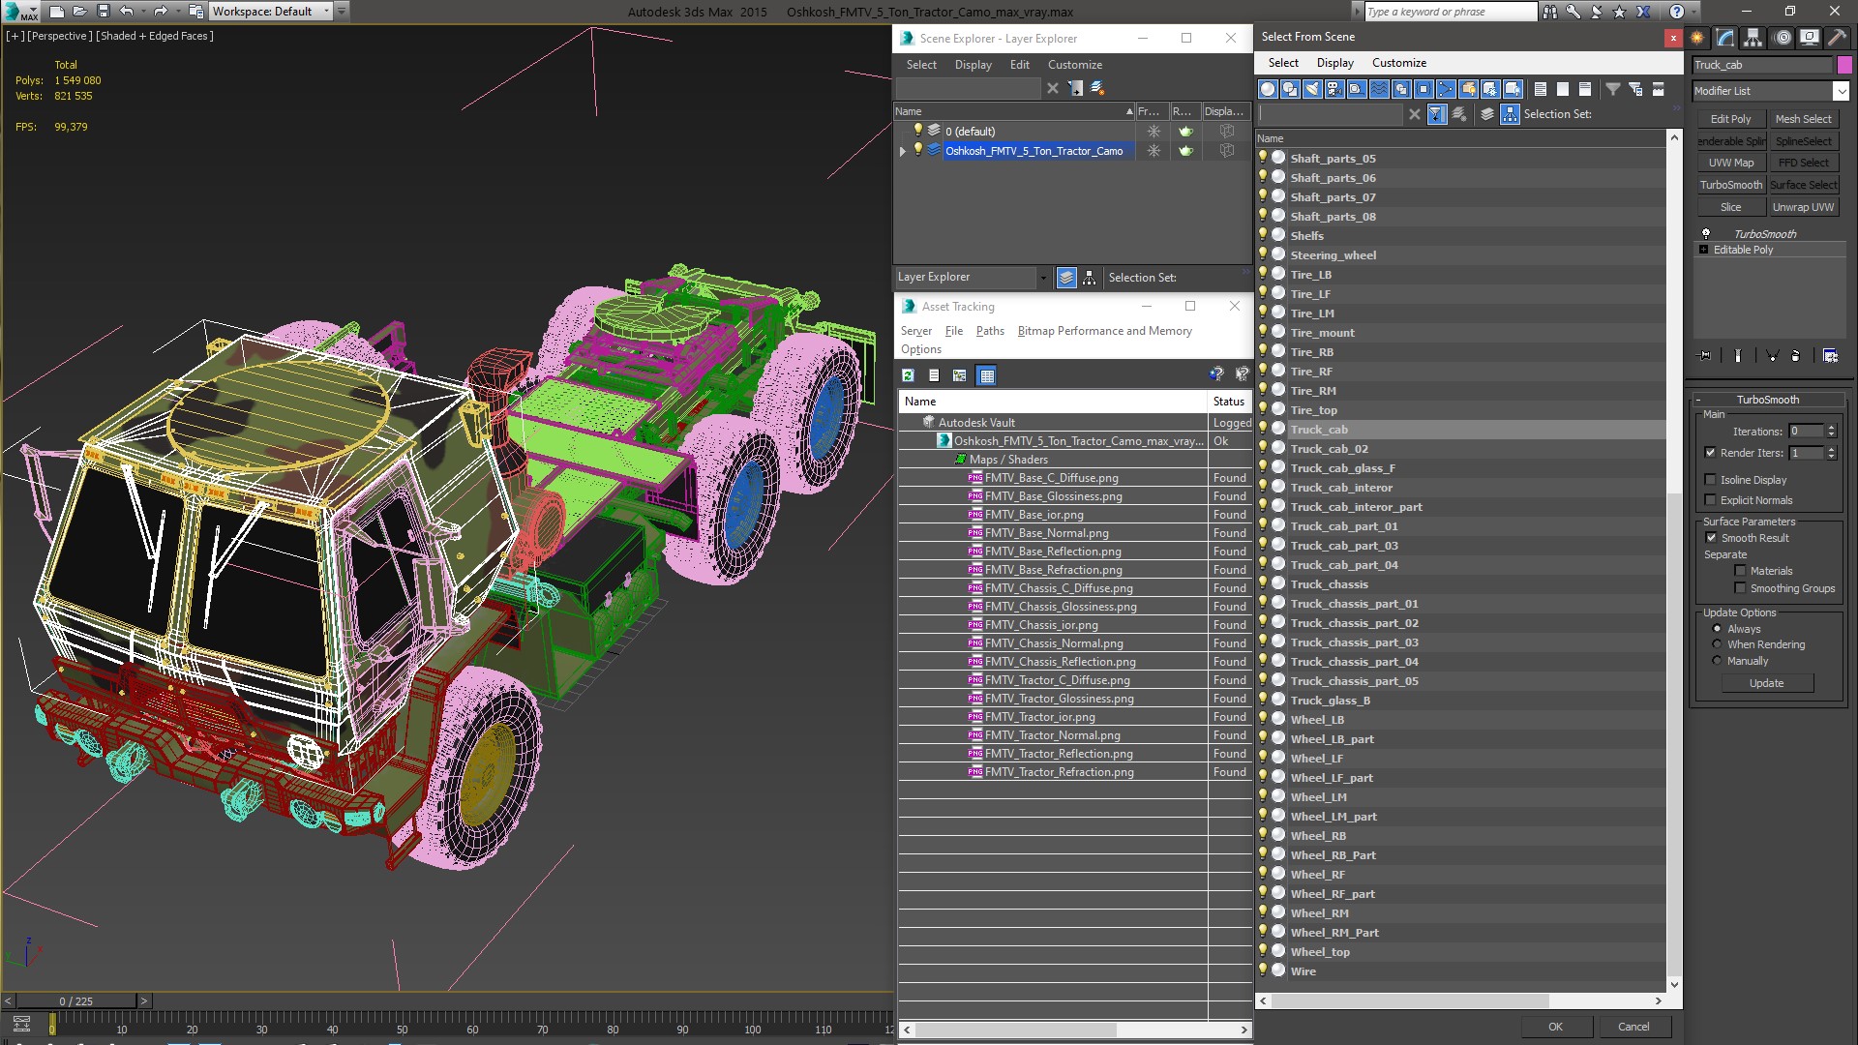Click Remove Modifier trash icon below stack
Image resolution: width=1858 pixels, height=1045 pixels.
pyautogui.click(x=1796, y=356)
